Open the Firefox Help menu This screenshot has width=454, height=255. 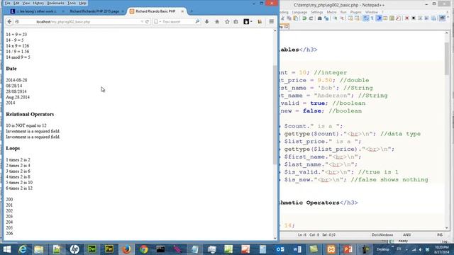[83, 3]
